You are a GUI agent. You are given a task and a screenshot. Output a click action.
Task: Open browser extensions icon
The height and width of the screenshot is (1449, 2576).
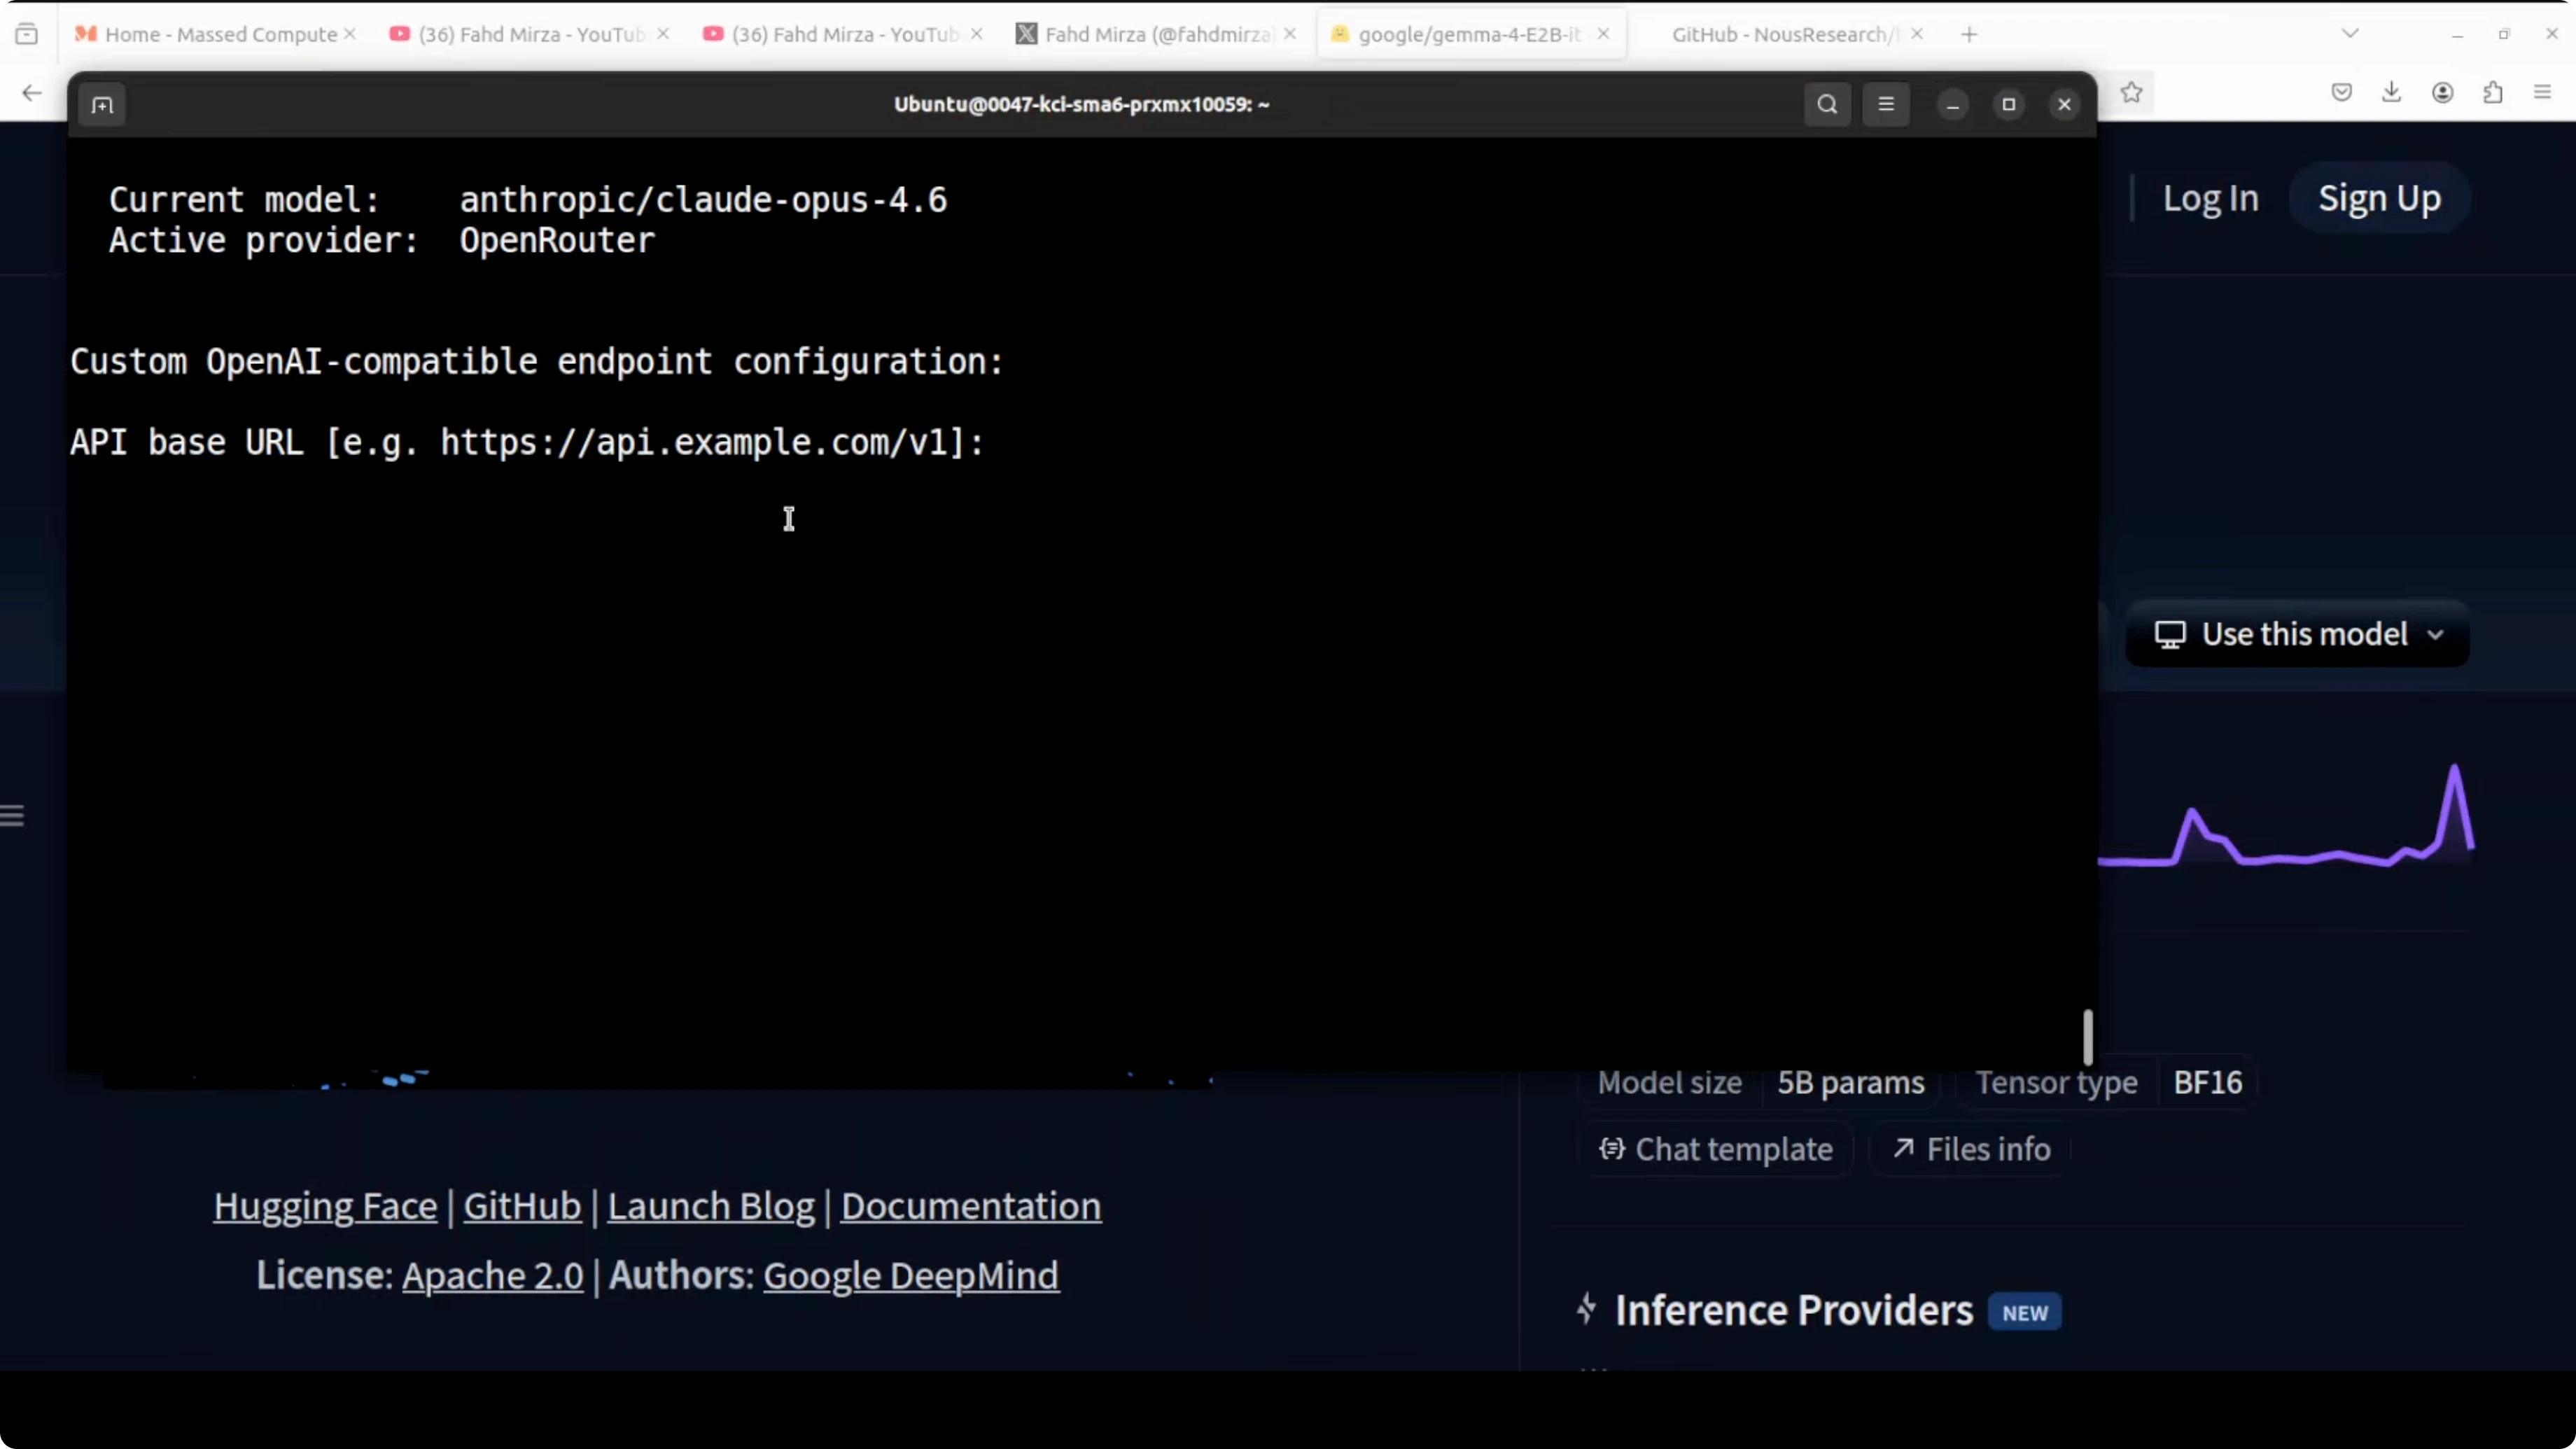click(2493, 93)
